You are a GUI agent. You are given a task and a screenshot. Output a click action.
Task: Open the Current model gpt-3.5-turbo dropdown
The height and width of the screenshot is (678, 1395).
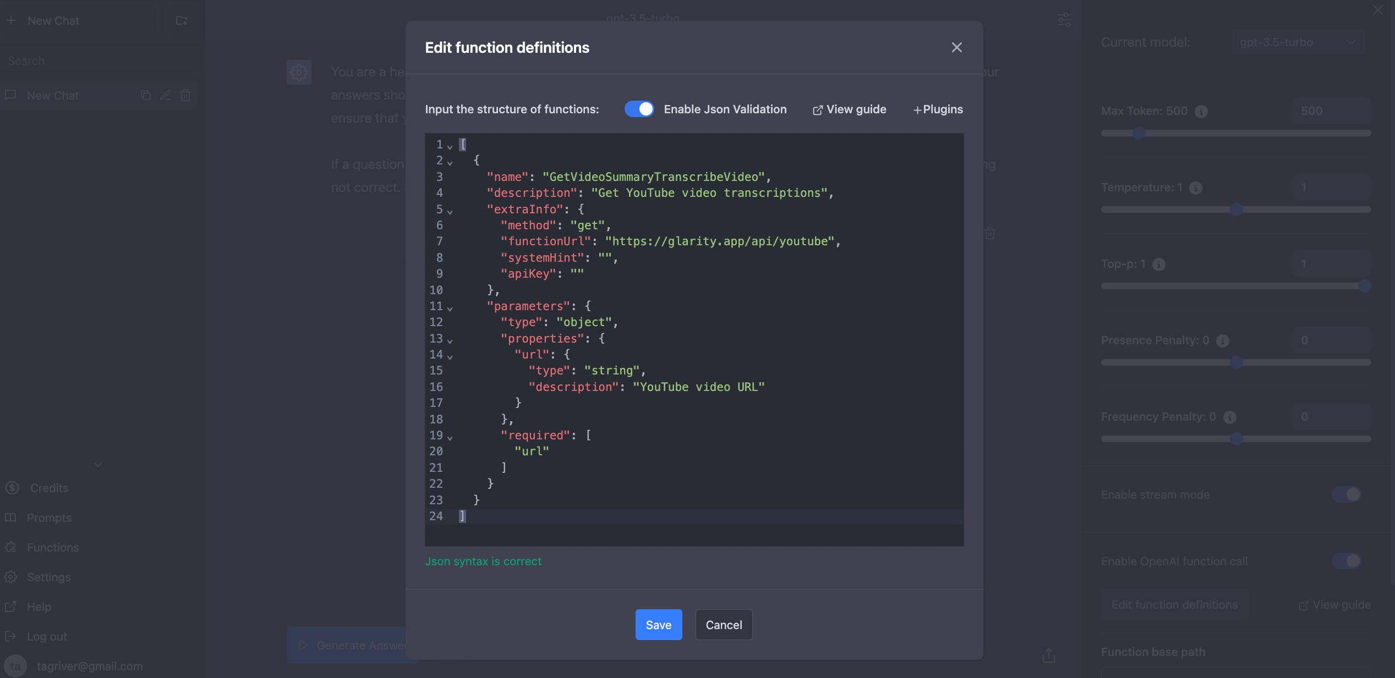[1298, 42]
